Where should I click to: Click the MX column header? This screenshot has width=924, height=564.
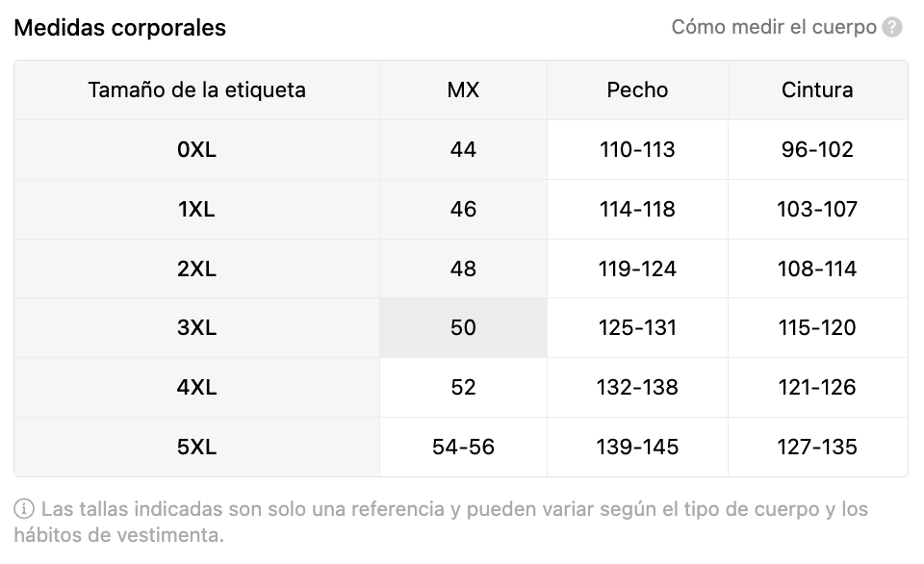coord(463,90)
